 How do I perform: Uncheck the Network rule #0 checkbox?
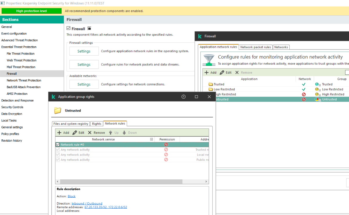point(58,145)
